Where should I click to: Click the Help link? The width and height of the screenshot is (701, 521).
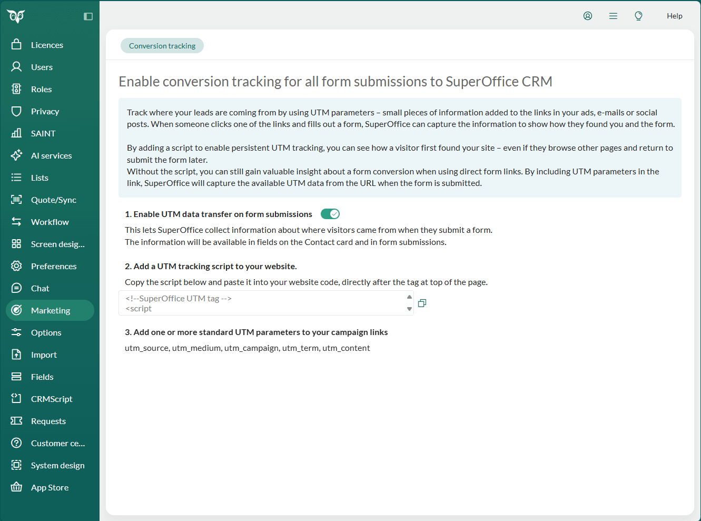tap(674, 16)
